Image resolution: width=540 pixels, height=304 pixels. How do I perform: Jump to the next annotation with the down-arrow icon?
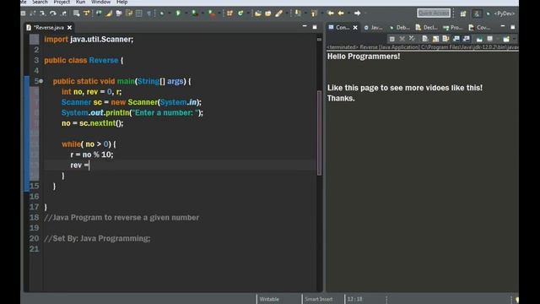298,14
